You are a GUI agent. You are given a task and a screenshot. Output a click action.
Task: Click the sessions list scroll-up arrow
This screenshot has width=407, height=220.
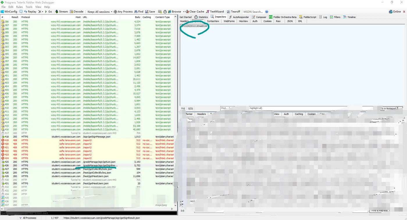click(175, 17)
